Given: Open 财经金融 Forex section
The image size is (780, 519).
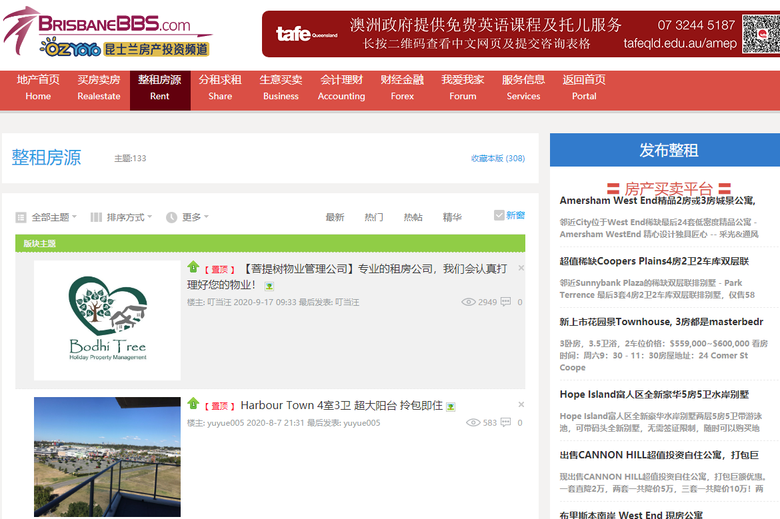Looking at the screenshot, I should click(403, 87).
